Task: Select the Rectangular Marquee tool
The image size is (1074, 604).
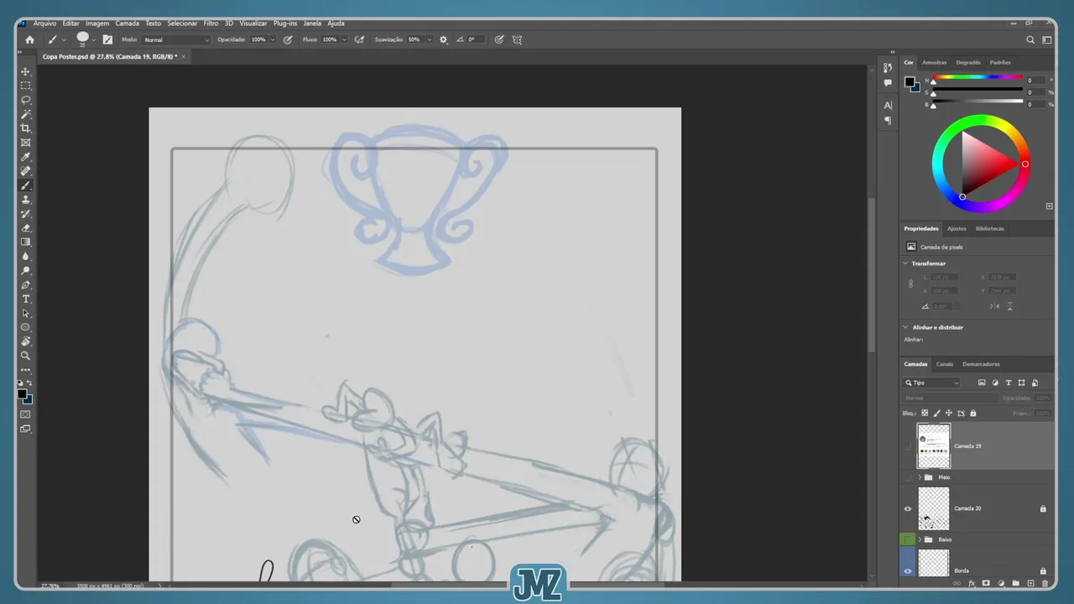Action: pos(26,86)
